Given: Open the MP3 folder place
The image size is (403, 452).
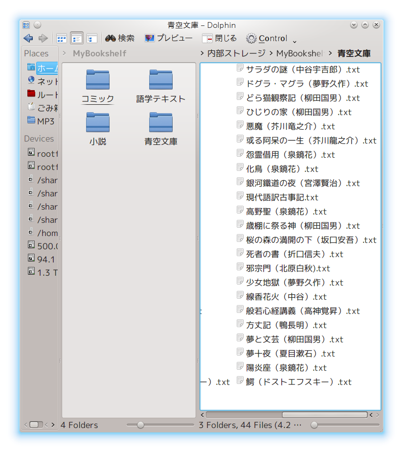Looking at the screenshot, I should [x=41, y=121].
